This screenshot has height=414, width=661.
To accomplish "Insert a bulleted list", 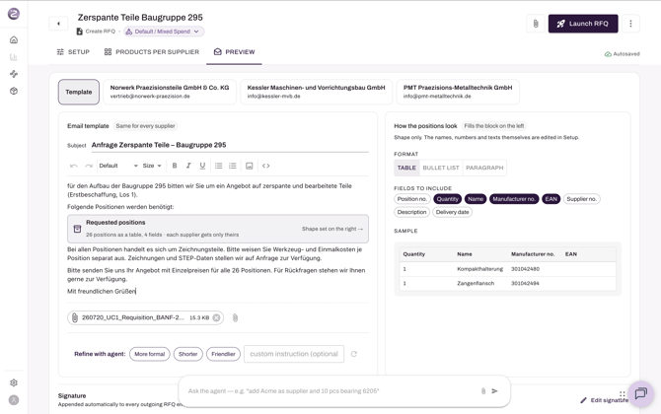I will [218, 166].
